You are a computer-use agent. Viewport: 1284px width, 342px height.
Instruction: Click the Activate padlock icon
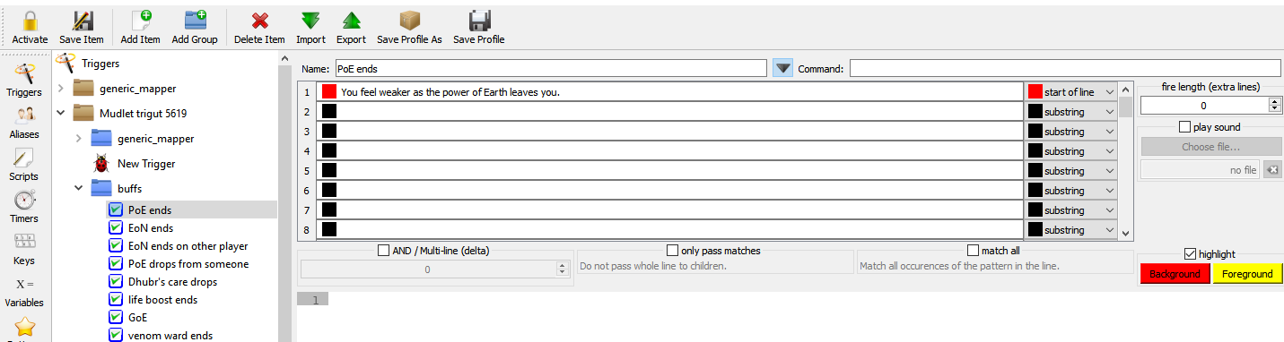click(x=30, y=21)
